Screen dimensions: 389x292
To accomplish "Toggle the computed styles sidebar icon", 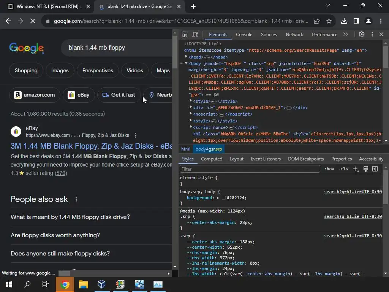I will [x=375, y=169].
